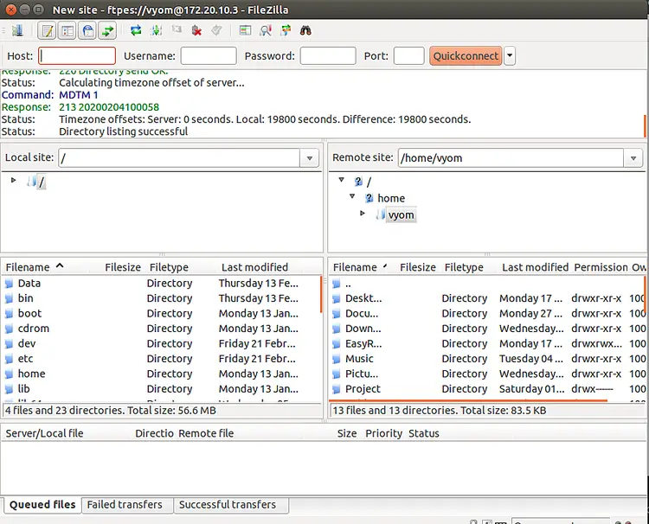Switch to the Successful transfers tab
Screen dimensions: 649x524
[x=228, y=505]
